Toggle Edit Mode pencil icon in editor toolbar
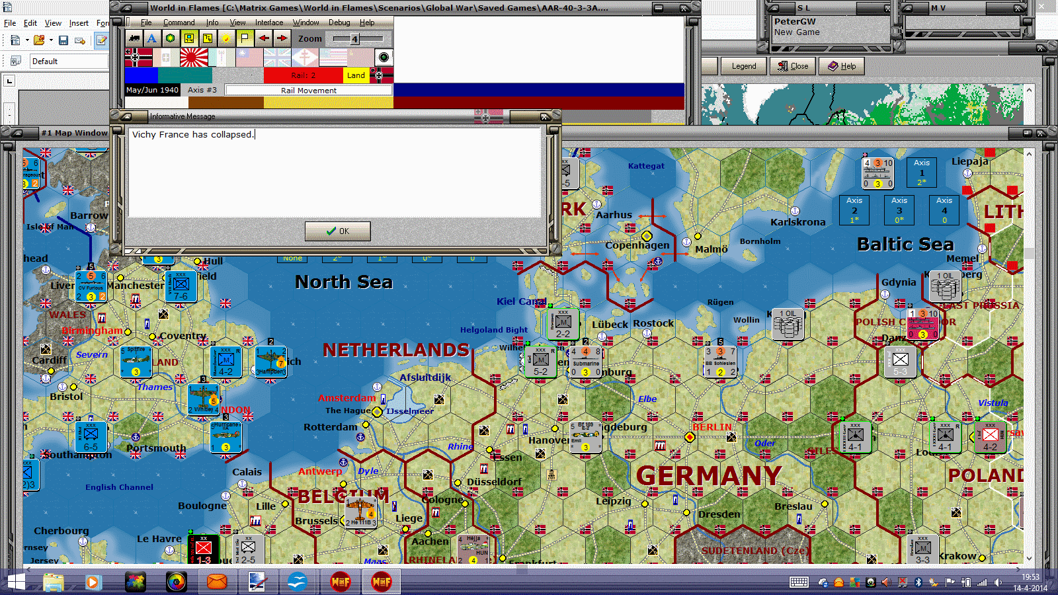This screenshot has height=595, width=1058. [x=101, y=40]
